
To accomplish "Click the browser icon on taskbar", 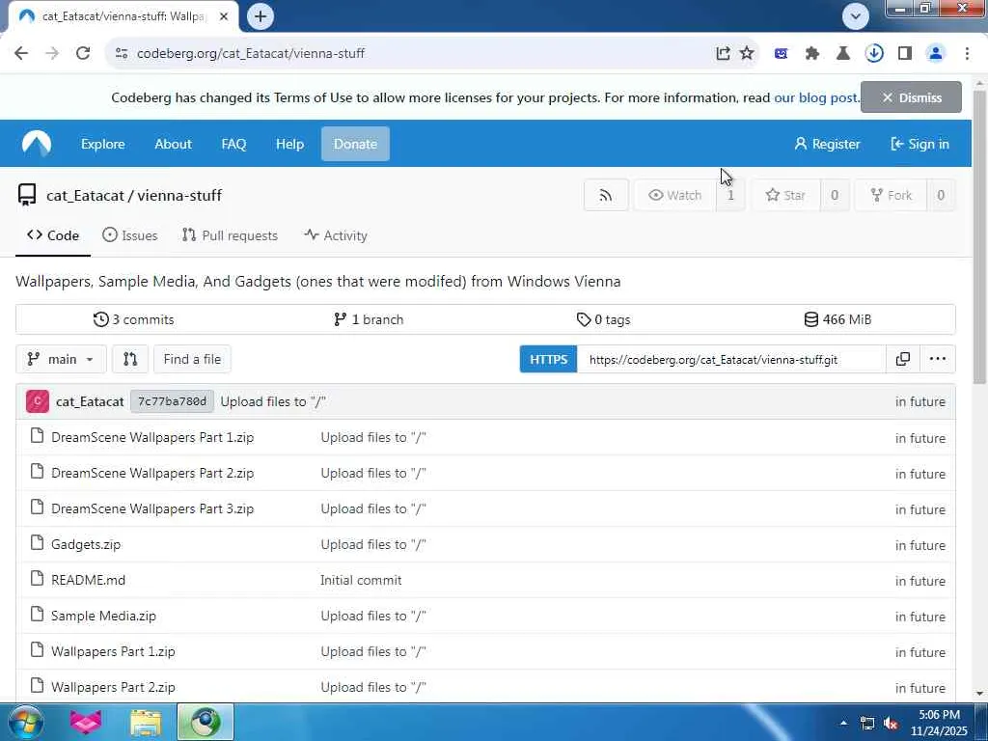I will pyautogui.click(x=206, y=722).
